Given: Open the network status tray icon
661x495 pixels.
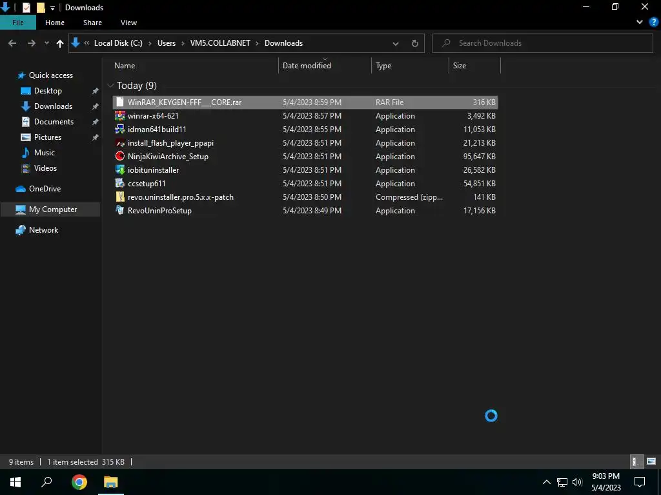Looking at the screenshot, I should coord(562,482).
